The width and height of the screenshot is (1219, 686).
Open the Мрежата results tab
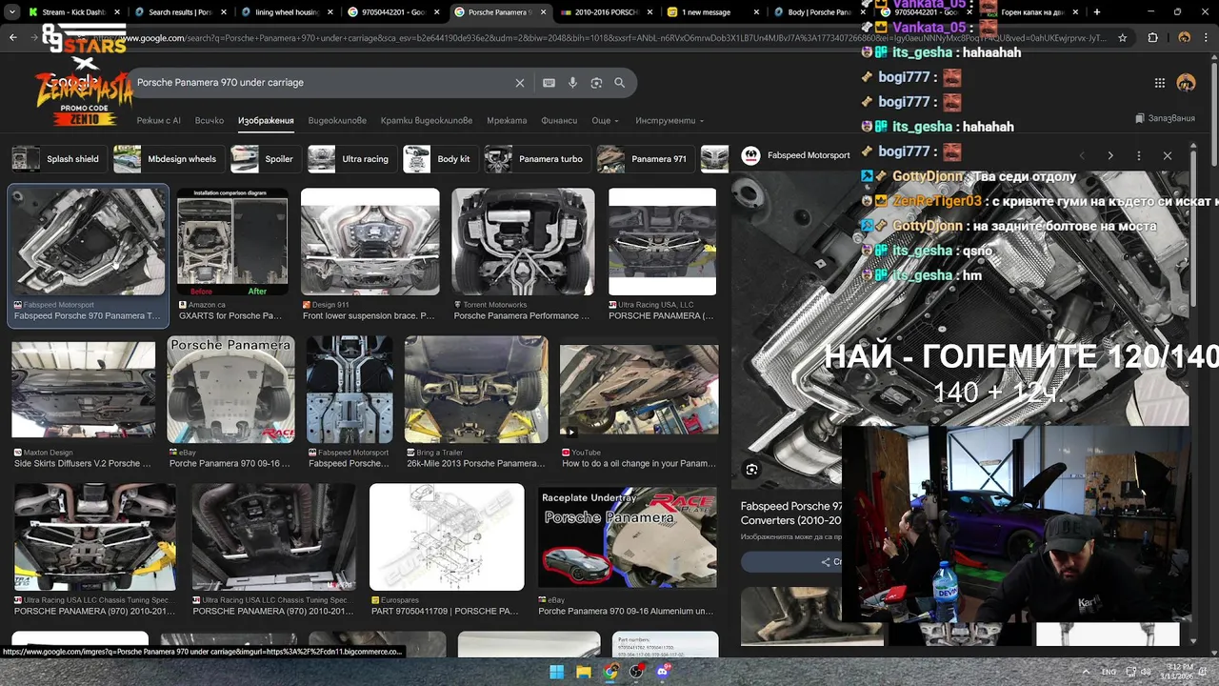point(507,121)
